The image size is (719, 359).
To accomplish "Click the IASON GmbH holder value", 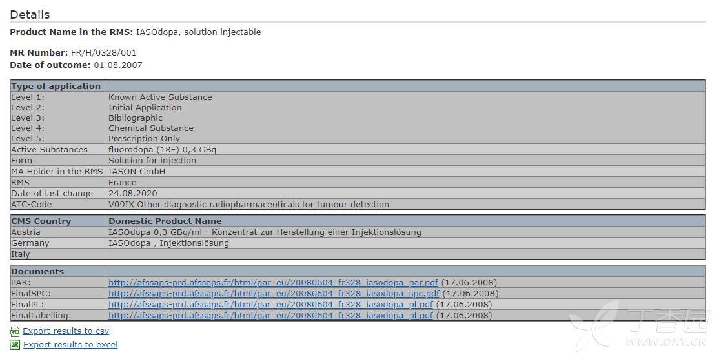I will click(x=137, y=172).
